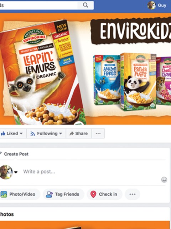Click the search magnifier icon
The width and height of the screenshot is (171, 229).
pyautogui.click(x=85, y=5)
